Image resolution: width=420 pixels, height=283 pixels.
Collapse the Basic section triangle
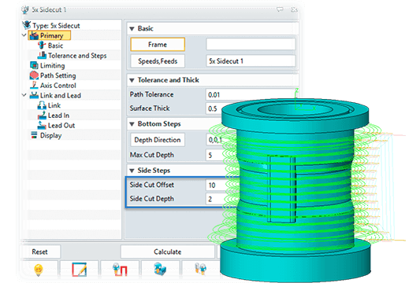click(132, 28)
